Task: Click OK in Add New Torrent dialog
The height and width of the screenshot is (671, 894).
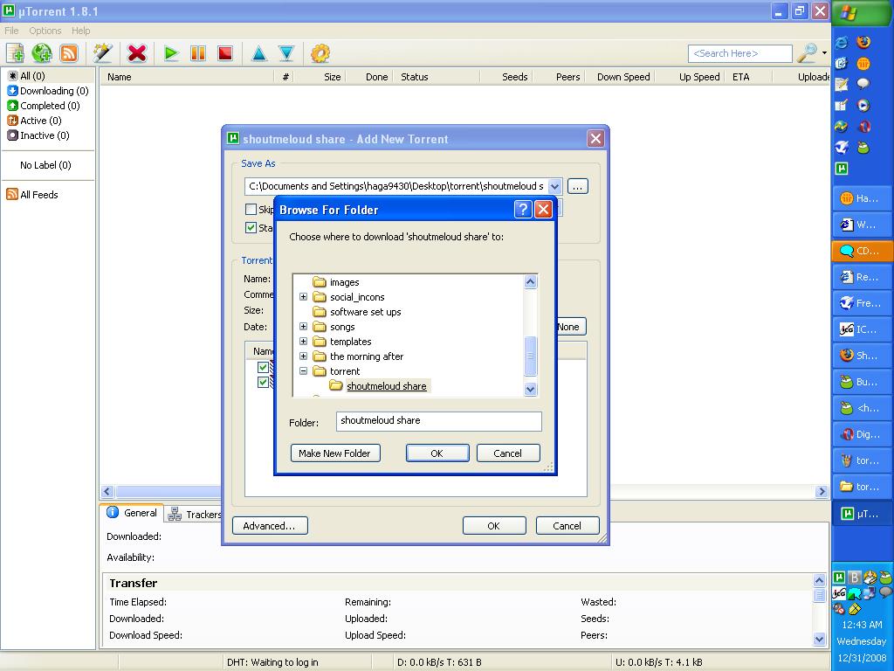Action: pos(494,525)
